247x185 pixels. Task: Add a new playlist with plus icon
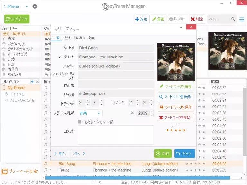click(x=32, y=82)
